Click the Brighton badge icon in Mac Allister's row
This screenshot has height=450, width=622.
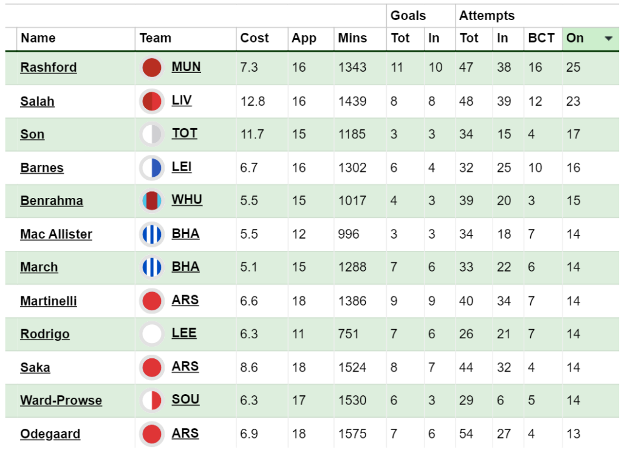coord(151,234)
